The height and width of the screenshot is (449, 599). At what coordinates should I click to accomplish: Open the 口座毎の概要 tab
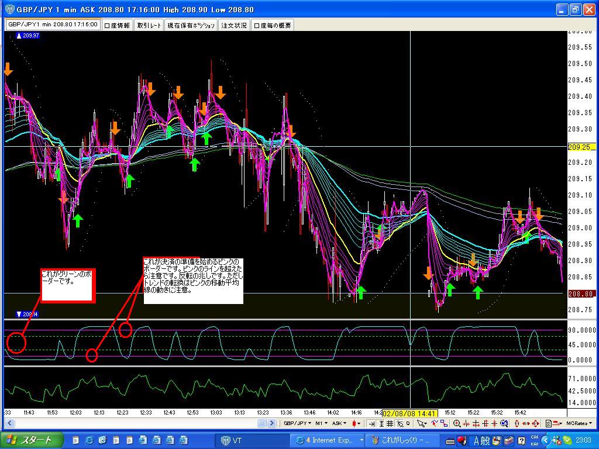pyautogui.click(x=273, y=25)
